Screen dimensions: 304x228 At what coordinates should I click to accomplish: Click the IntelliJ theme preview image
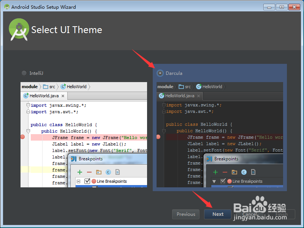click(x=84, y=135)
